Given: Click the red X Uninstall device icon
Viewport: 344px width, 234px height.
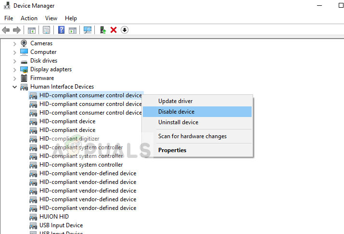Looking at the screenshot, I should coord(114,30).
